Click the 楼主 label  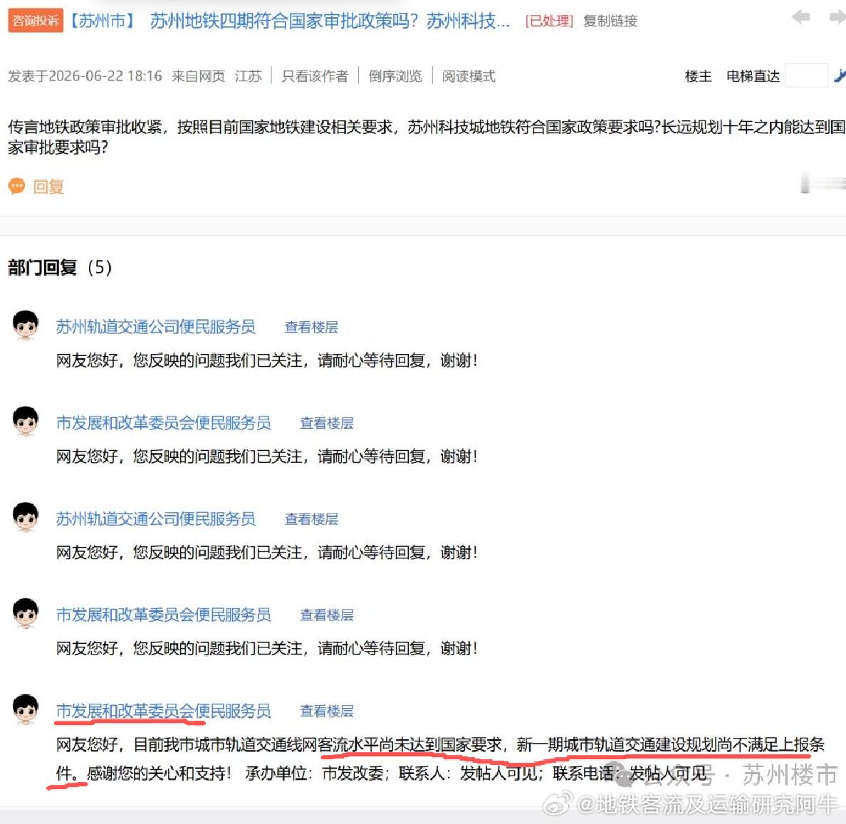coord(698,76)
